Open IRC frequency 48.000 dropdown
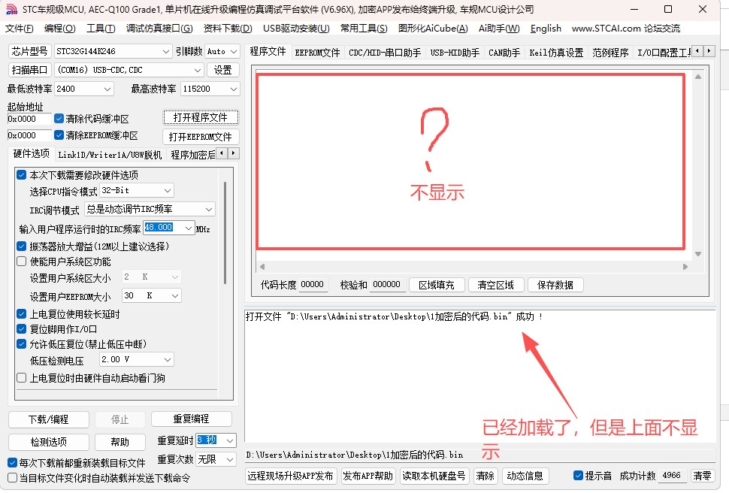This screenshot has width=729, height=493. (189, 228)
